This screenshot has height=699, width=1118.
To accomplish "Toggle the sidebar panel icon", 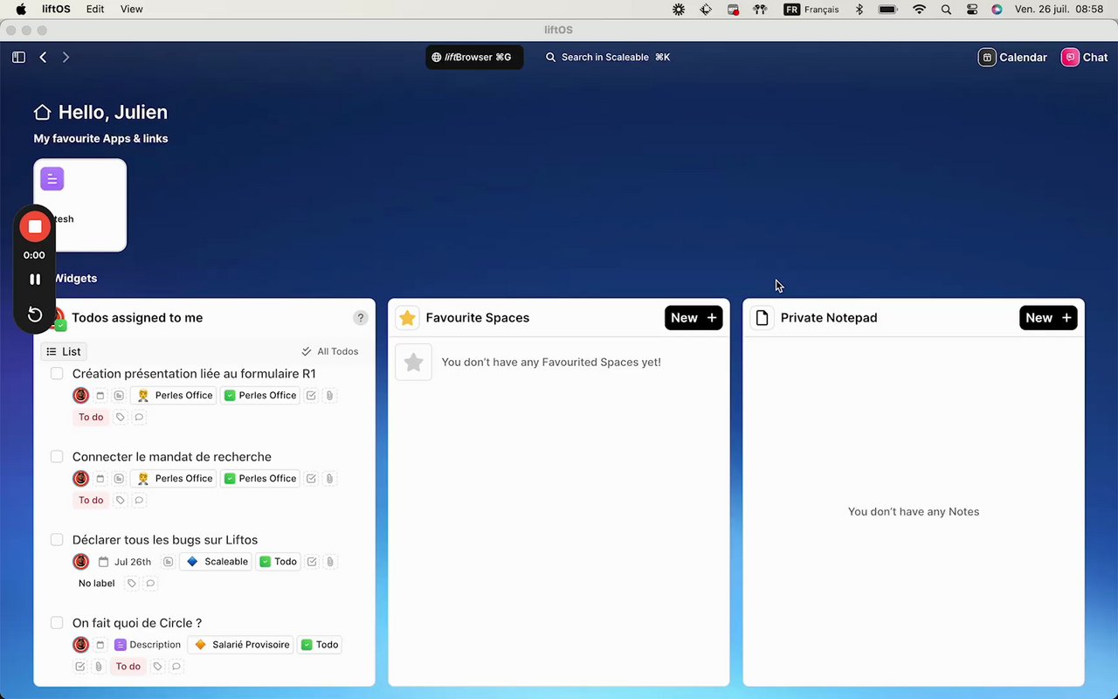I will coord(18,57).
